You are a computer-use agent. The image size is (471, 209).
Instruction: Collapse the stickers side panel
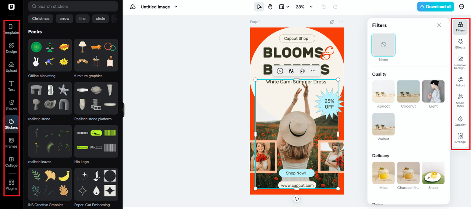click(x=124, y=110)
